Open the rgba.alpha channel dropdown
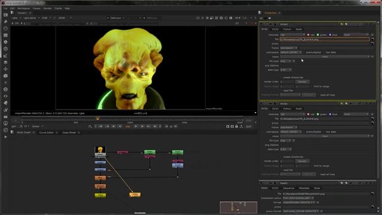This screenshot has width=382, height=215. pyautogui.click(x=32, y=18)
